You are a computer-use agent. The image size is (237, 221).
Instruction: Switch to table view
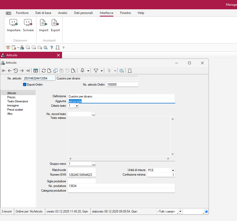point(36,71)
